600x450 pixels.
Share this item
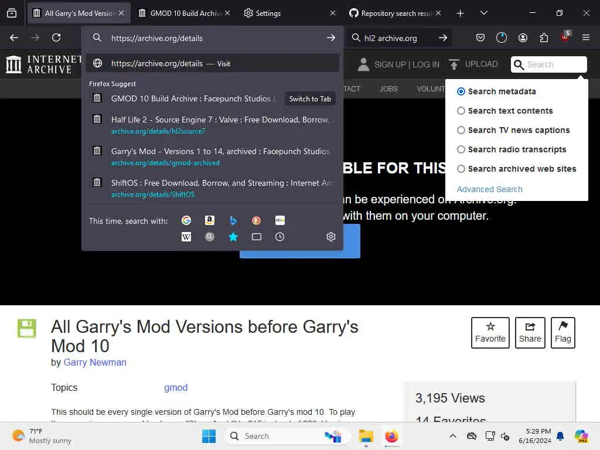530,333
